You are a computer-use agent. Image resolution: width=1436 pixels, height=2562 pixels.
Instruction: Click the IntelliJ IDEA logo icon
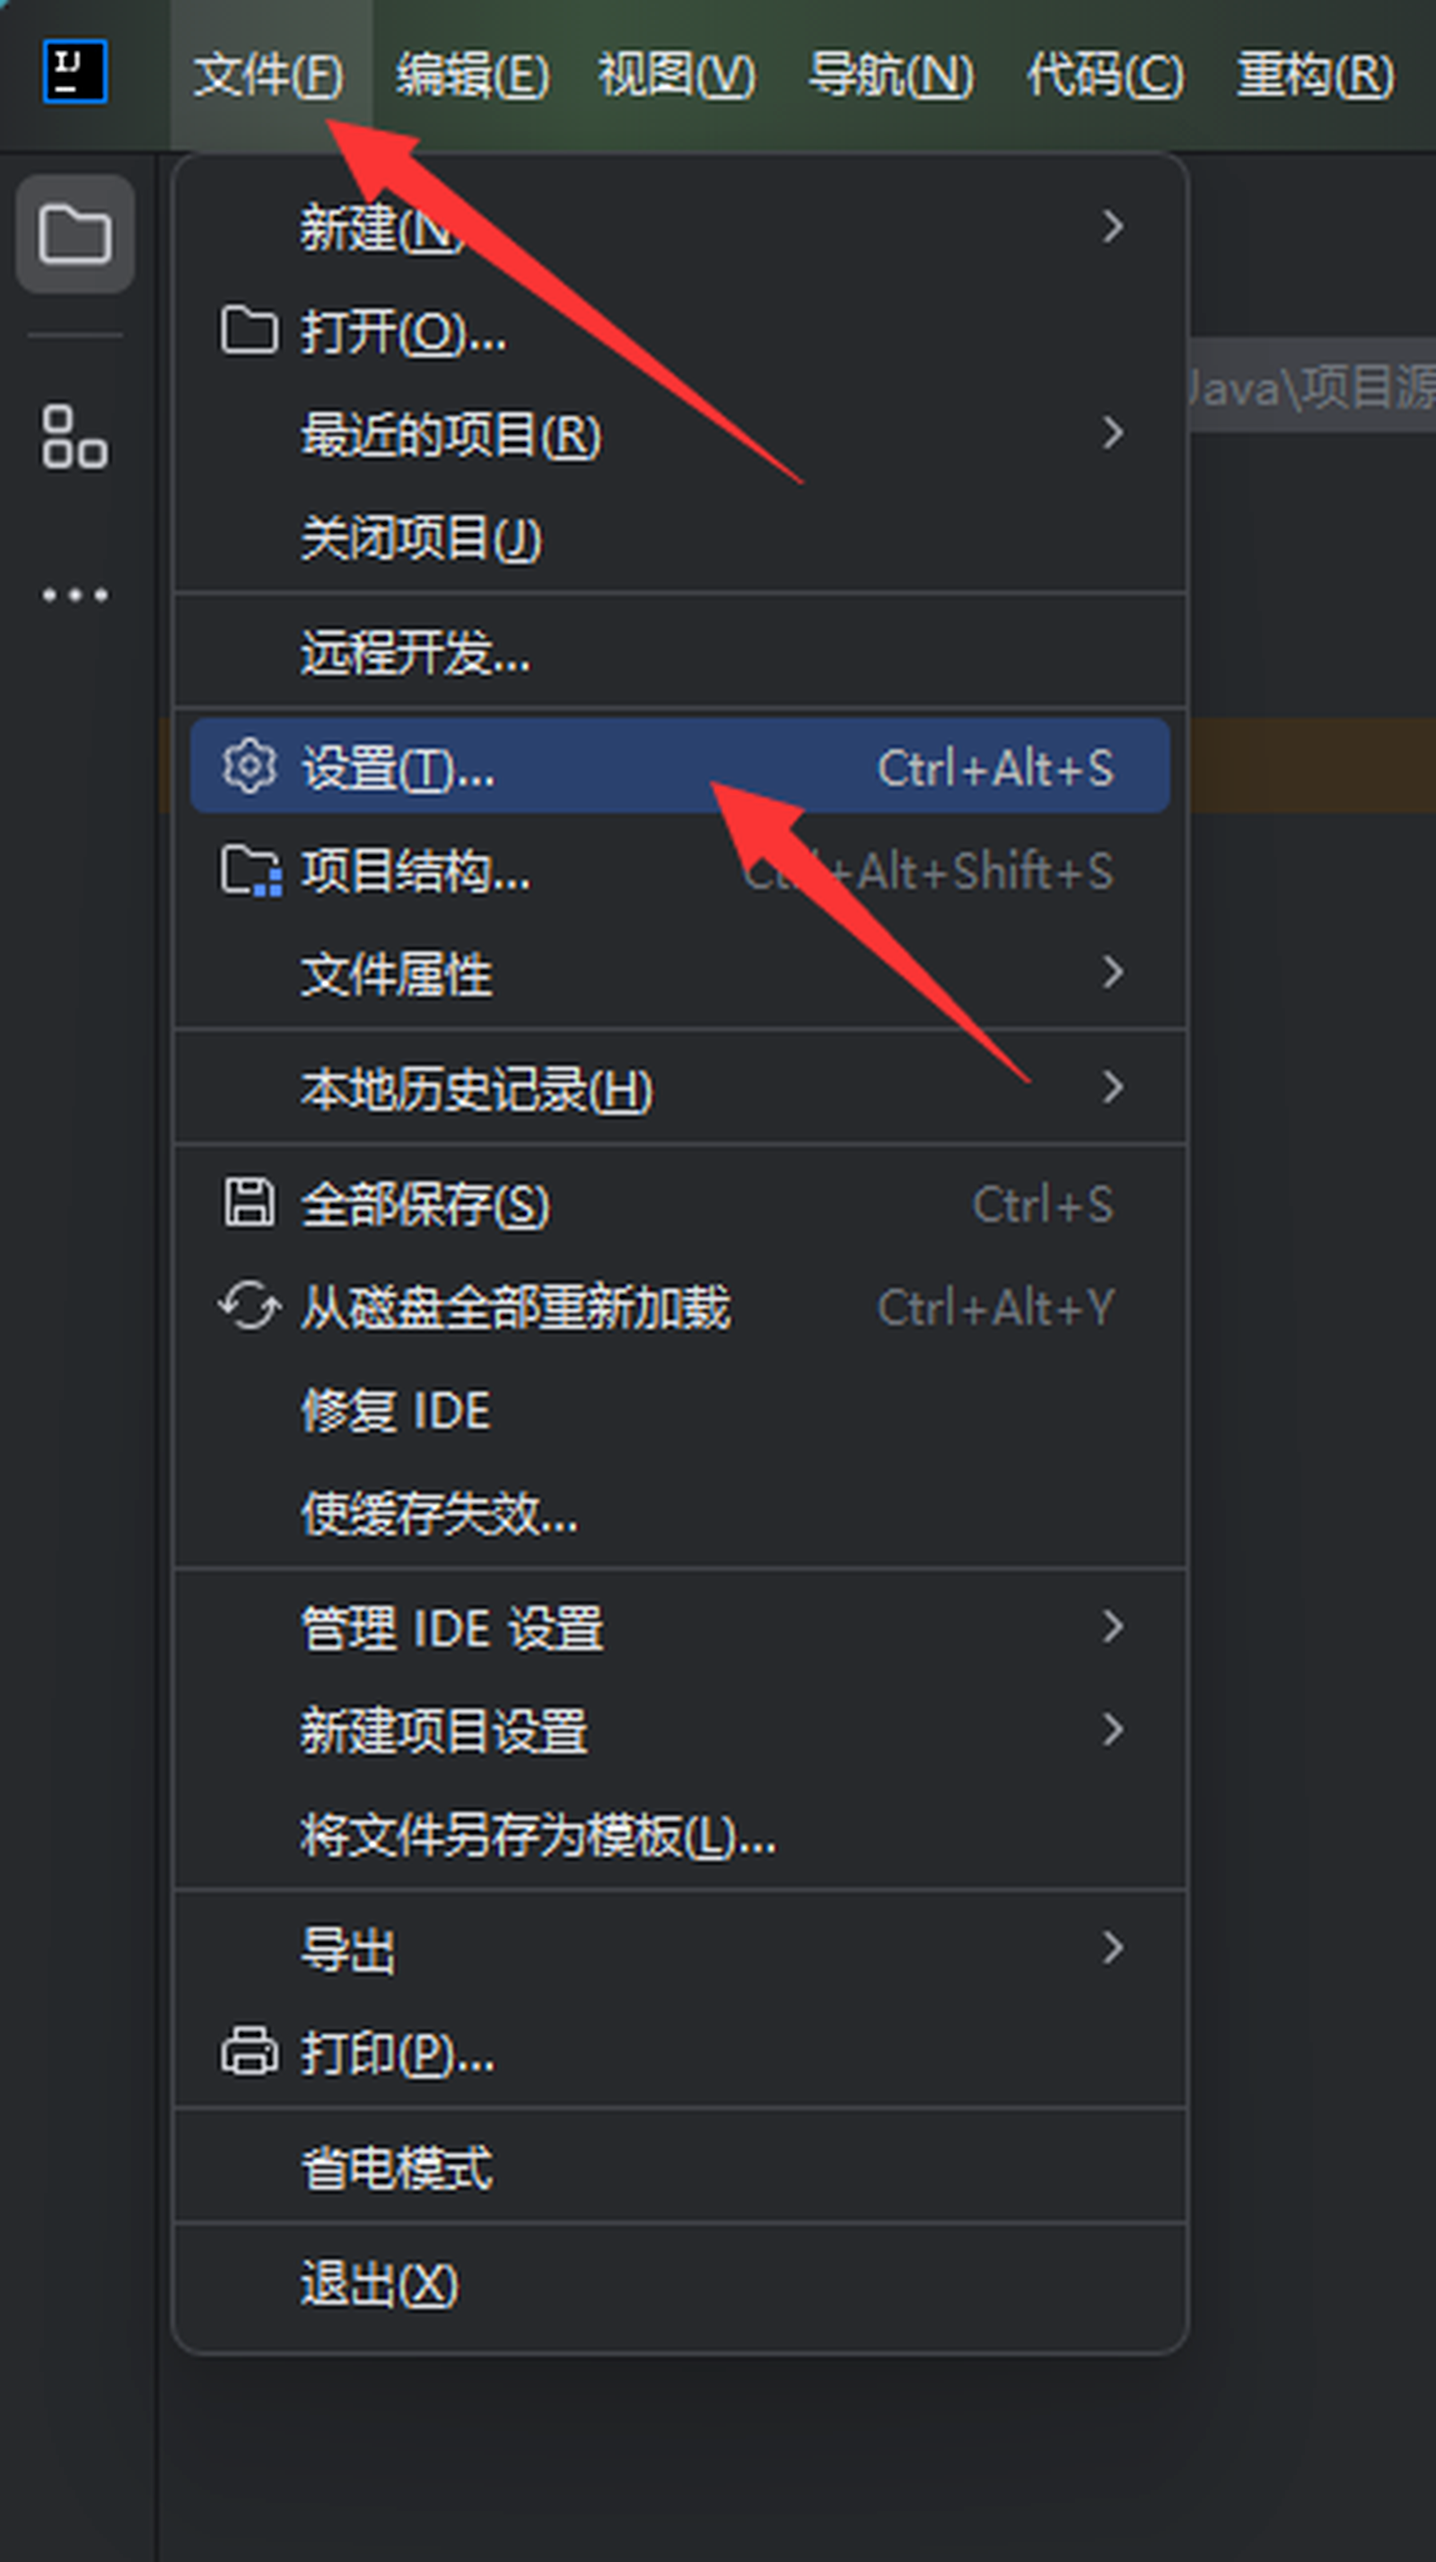click(74, 72)
